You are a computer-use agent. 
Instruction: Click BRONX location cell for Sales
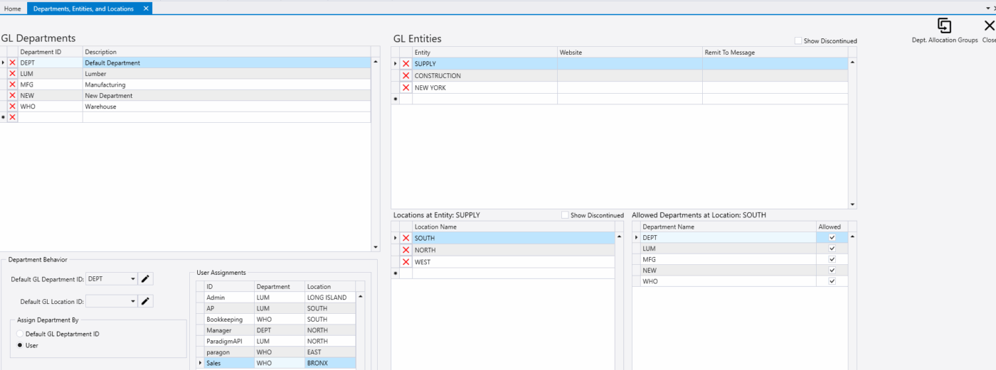point(330,363)
